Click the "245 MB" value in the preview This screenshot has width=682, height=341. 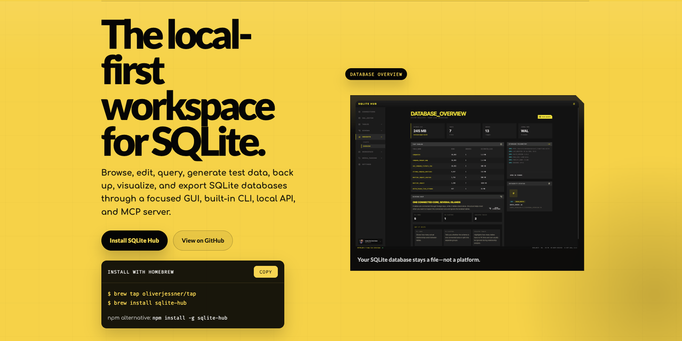420,131
